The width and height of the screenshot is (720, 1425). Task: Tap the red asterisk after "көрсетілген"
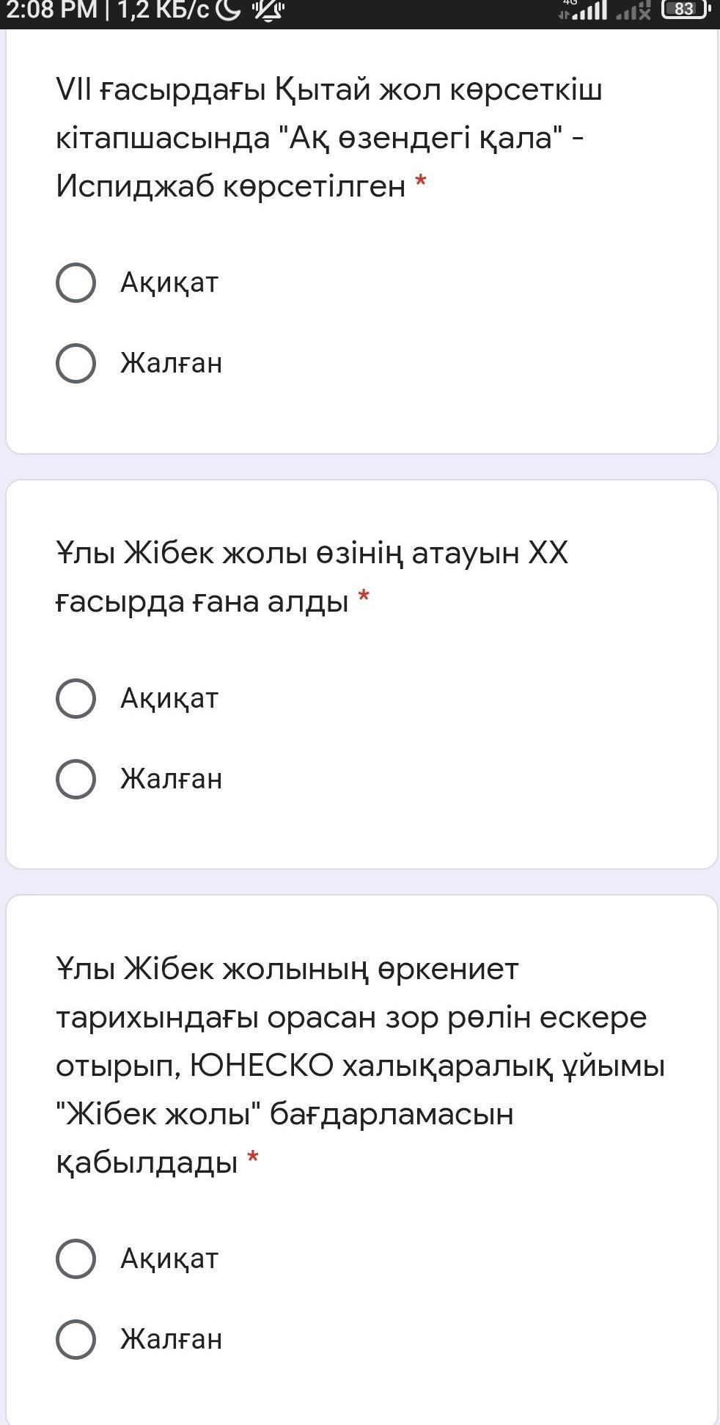point(421,181)
